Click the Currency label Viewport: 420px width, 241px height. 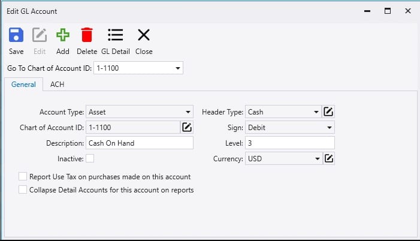click(x=228, y=159)
